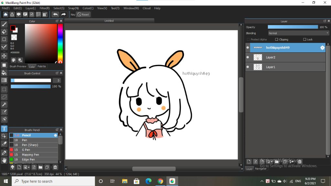This screenshot has height=186, width=331.
Task: Open Chrome from the Windows taskbar
Action: (160, 181)
